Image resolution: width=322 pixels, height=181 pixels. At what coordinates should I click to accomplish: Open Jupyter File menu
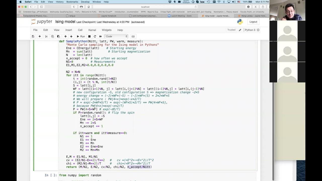[x=35, y=30]
